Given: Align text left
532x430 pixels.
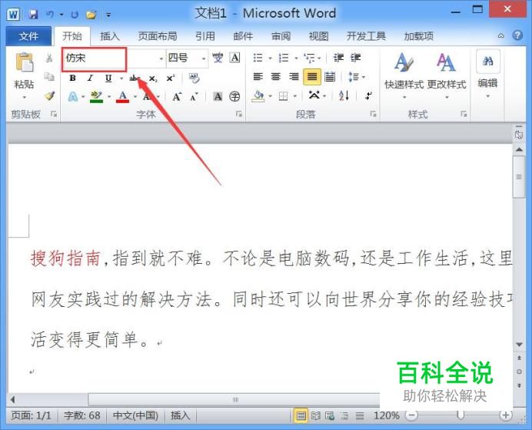Looking at the screenshot, I should pos(258,77).
